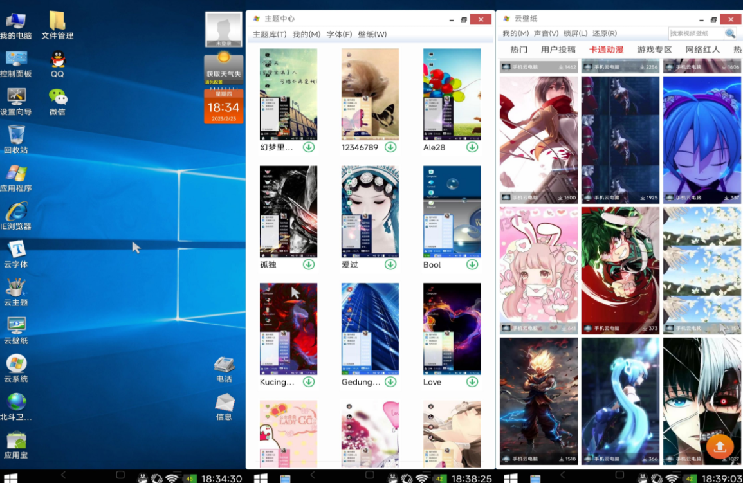Open red-scarf anime wallpaper with 1600 downloads
Viewport: 743px width, 483px height.
[x=538, y=140]
